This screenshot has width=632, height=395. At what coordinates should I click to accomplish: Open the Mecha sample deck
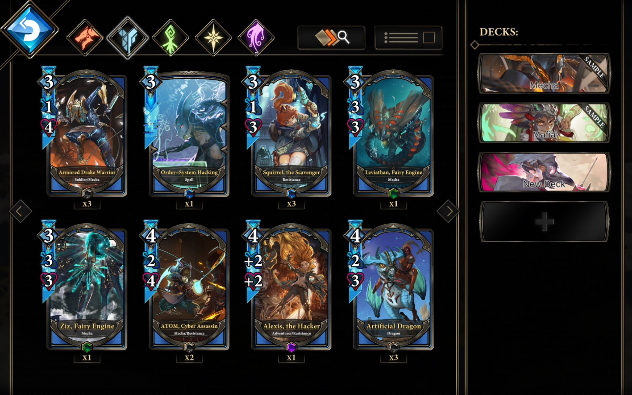[544, 73]
